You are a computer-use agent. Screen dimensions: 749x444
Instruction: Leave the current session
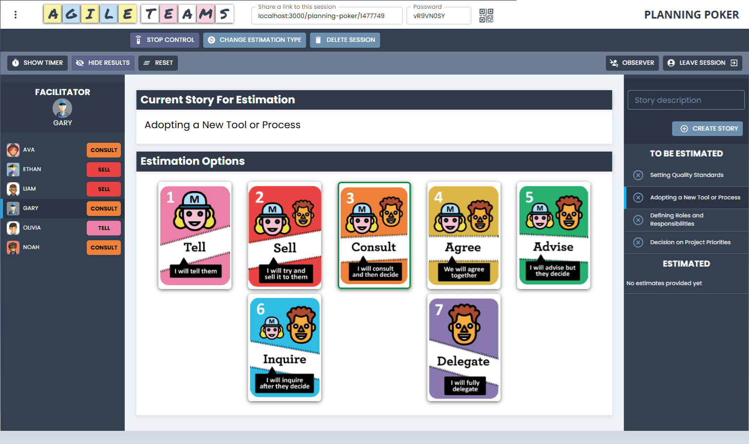(702, 63)
